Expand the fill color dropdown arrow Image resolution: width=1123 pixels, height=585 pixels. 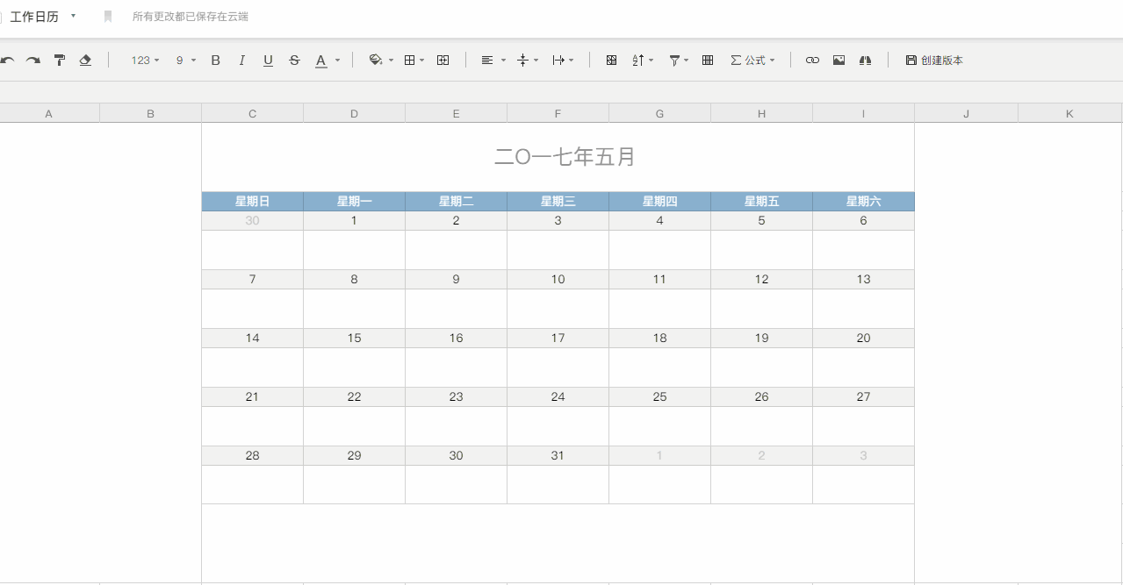pyautogui.click(x=391, y=61)
